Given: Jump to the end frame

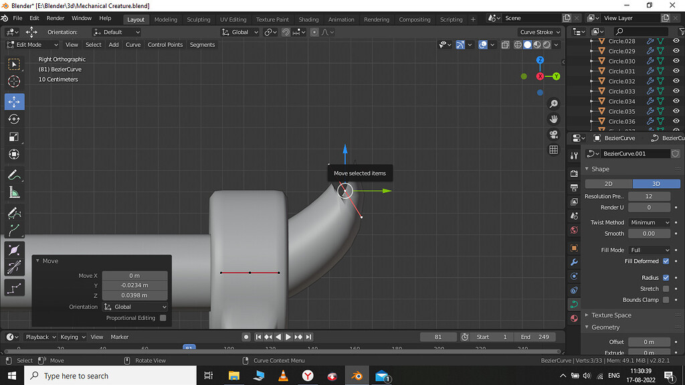Looking at the screenshot, I should [309, 337].
